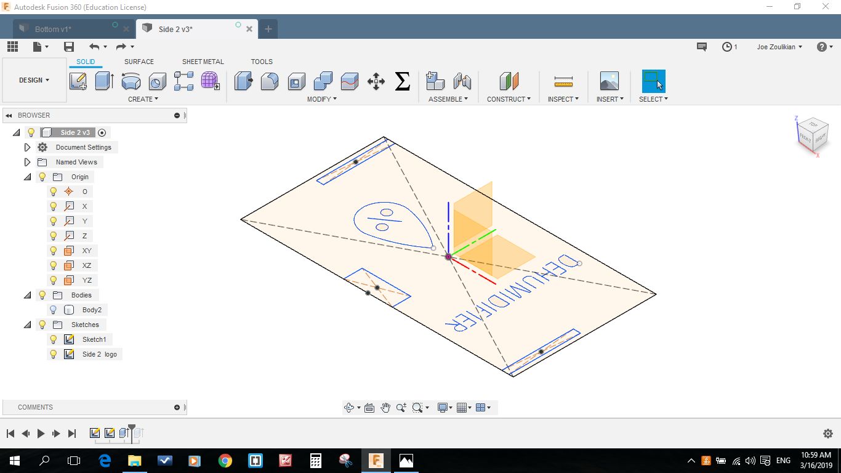Close the Side 2 v3* tab
This screenshot has height=473, width=841.
pyautogui.click(x=249, y=29)
